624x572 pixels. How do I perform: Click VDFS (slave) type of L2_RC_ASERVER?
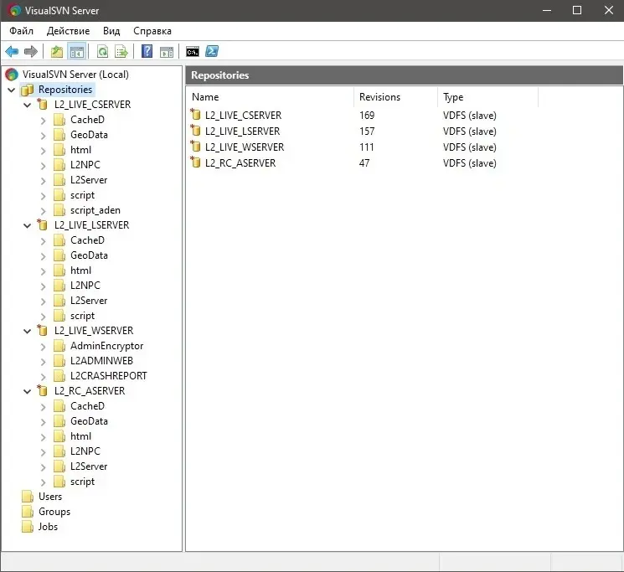click(470, 163)
